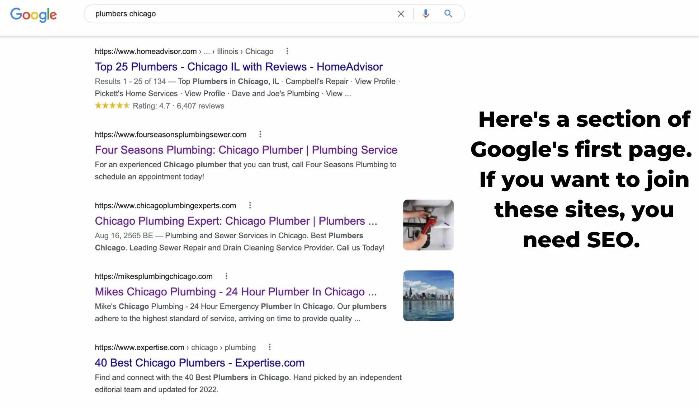
Task: Open Mikes Chicago Plumbing result title
Action: [236, 292]
